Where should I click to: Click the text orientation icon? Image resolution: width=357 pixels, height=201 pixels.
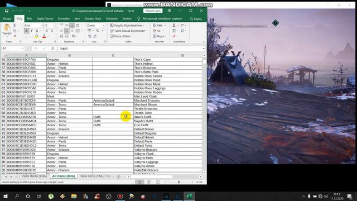(73, 36)
